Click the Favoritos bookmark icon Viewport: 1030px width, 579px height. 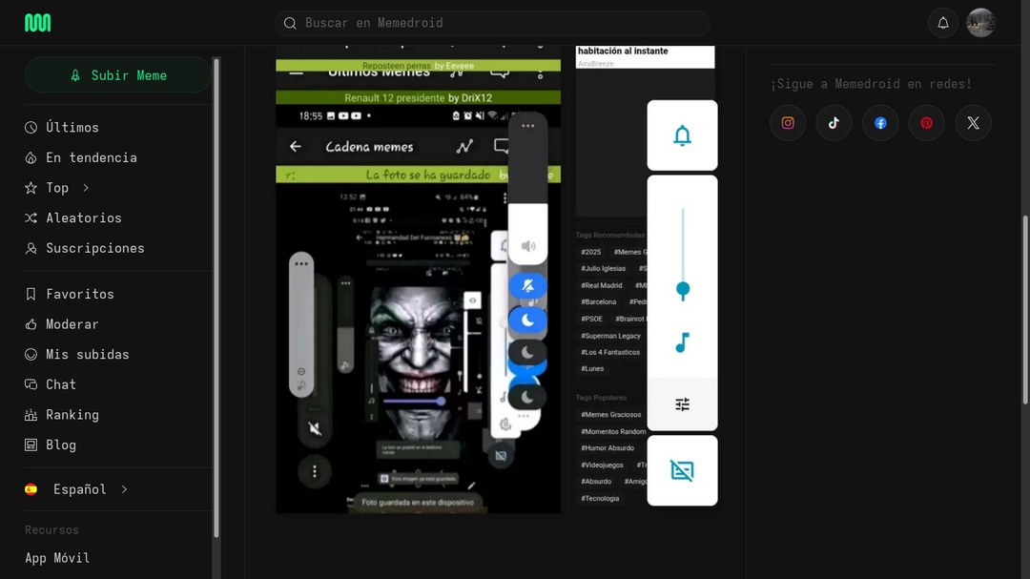31,295
